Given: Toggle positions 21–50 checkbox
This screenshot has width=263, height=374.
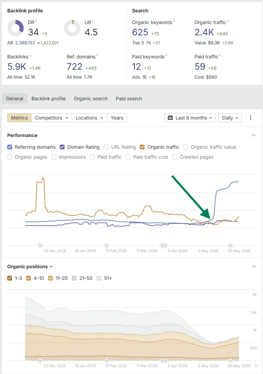Looking at the screenshot, I should pos(74,278).
